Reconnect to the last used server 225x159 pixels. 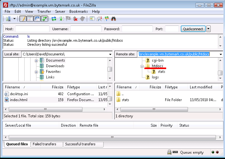82,19
